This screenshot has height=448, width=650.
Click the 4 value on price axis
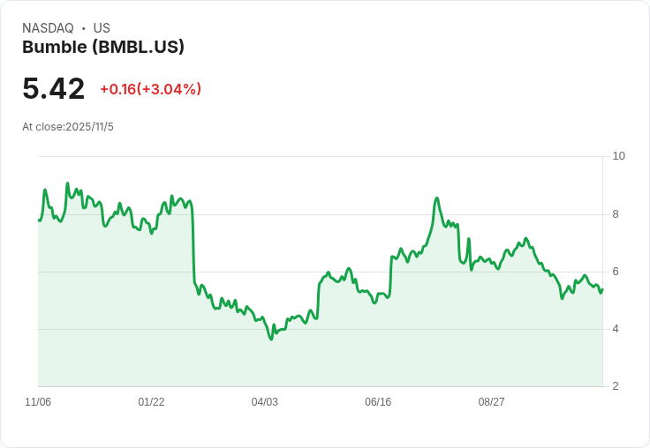pyautogui.click(x=616, y=329)
